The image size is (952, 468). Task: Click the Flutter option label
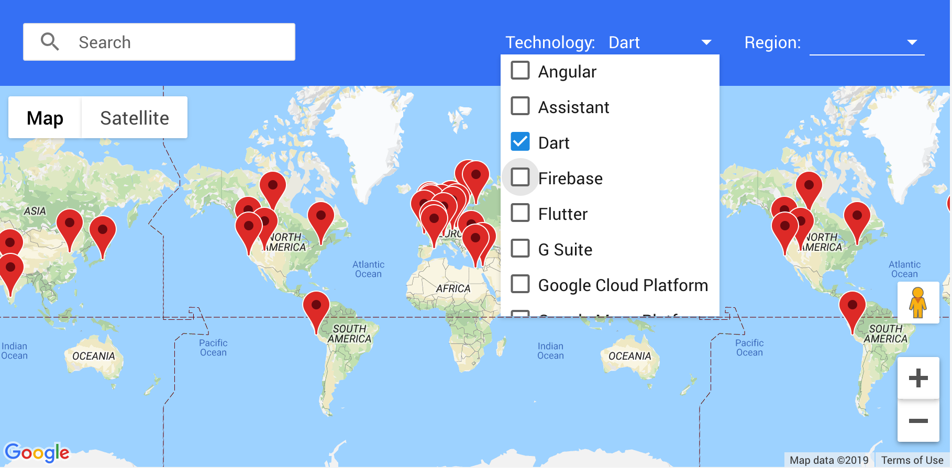click(x=563, y=214)
